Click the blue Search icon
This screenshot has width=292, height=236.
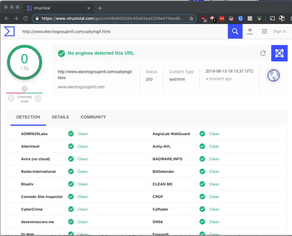click(x=235, y=31)
